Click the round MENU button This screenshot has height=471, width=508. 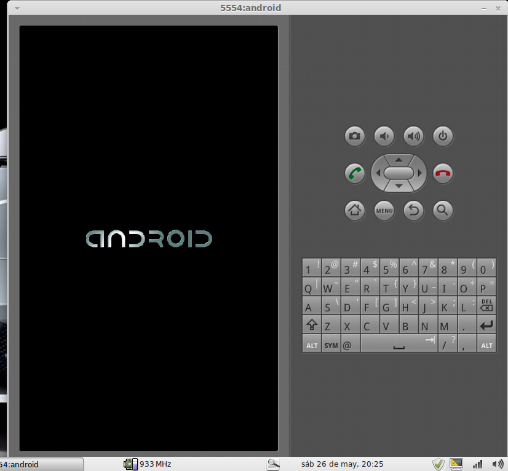click(x=384, y=211)
